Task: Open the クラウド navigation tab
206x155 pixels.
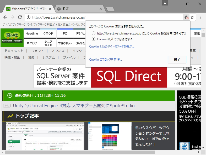Action: pos(48,33)
